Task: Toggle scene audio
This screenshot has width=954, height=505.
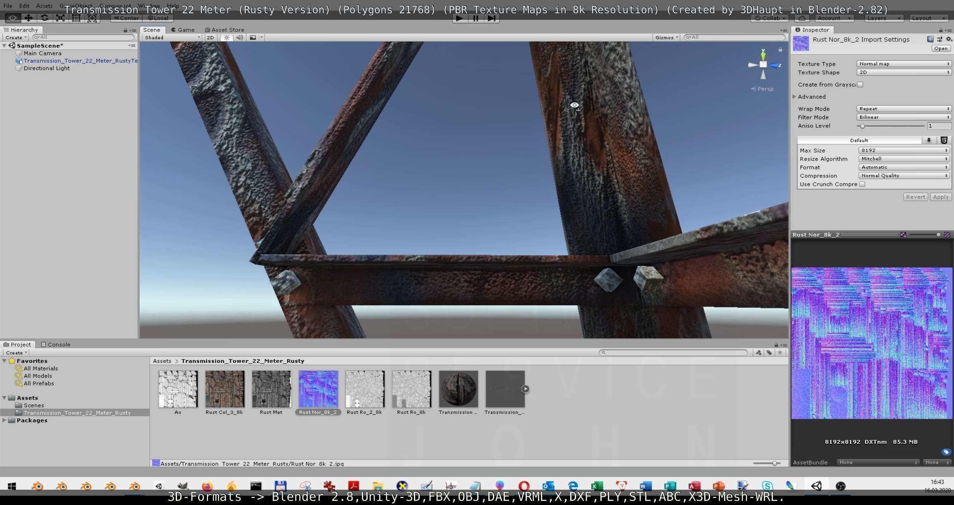Action: (239, 38)
